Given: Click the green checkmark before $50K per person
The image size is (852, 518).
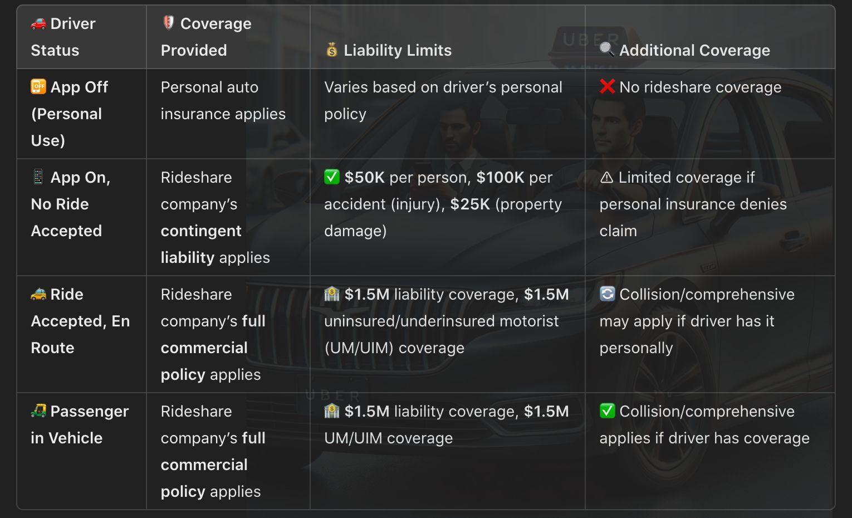Looking at the screenshot, I should pos(332,177).
